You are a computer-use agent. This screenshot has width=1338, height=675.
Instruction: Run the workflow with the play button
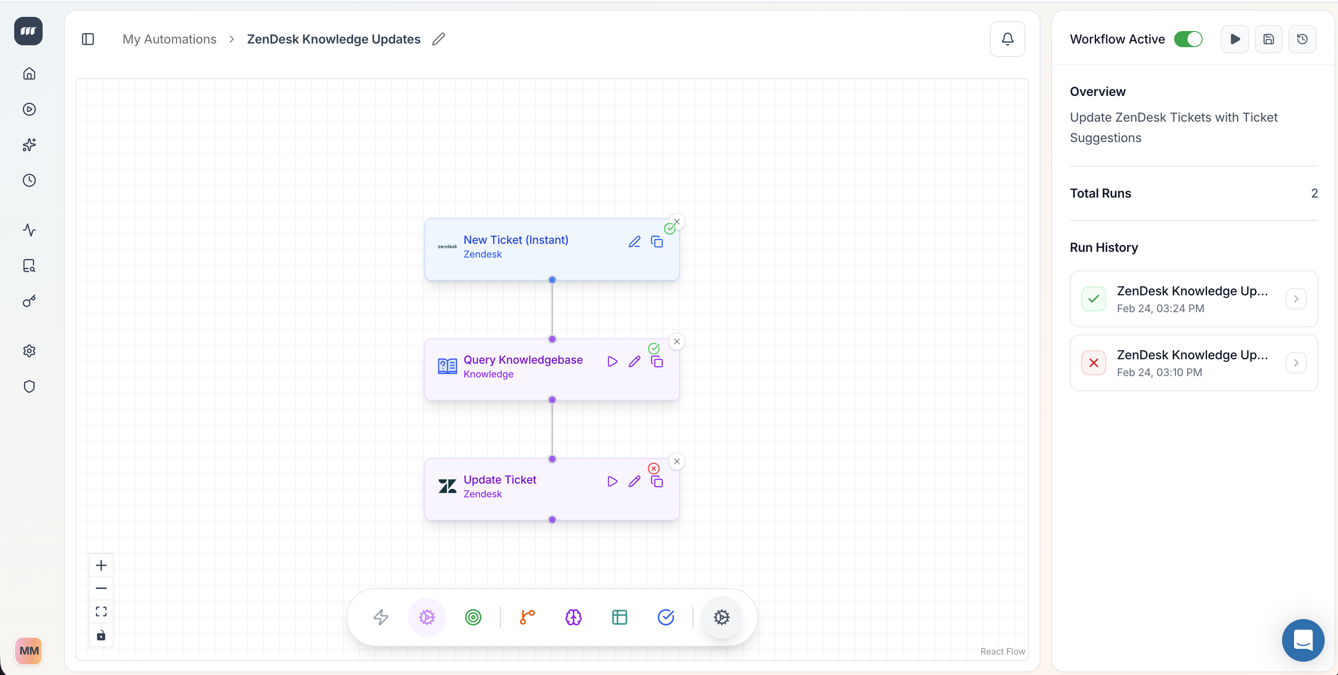click(x=1235, y=39)
